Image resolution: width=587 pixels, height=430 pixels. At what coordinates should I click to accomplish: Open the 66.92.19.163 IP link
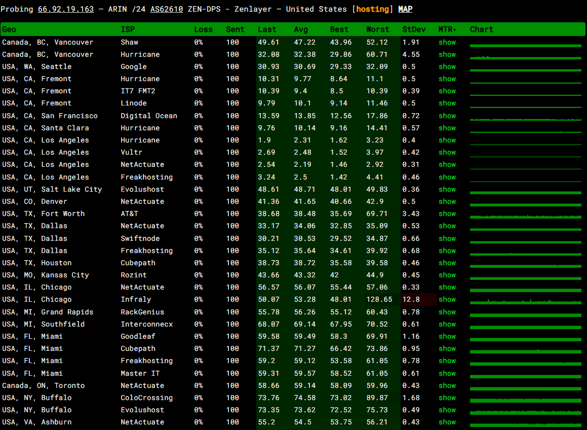pos(66,9)
